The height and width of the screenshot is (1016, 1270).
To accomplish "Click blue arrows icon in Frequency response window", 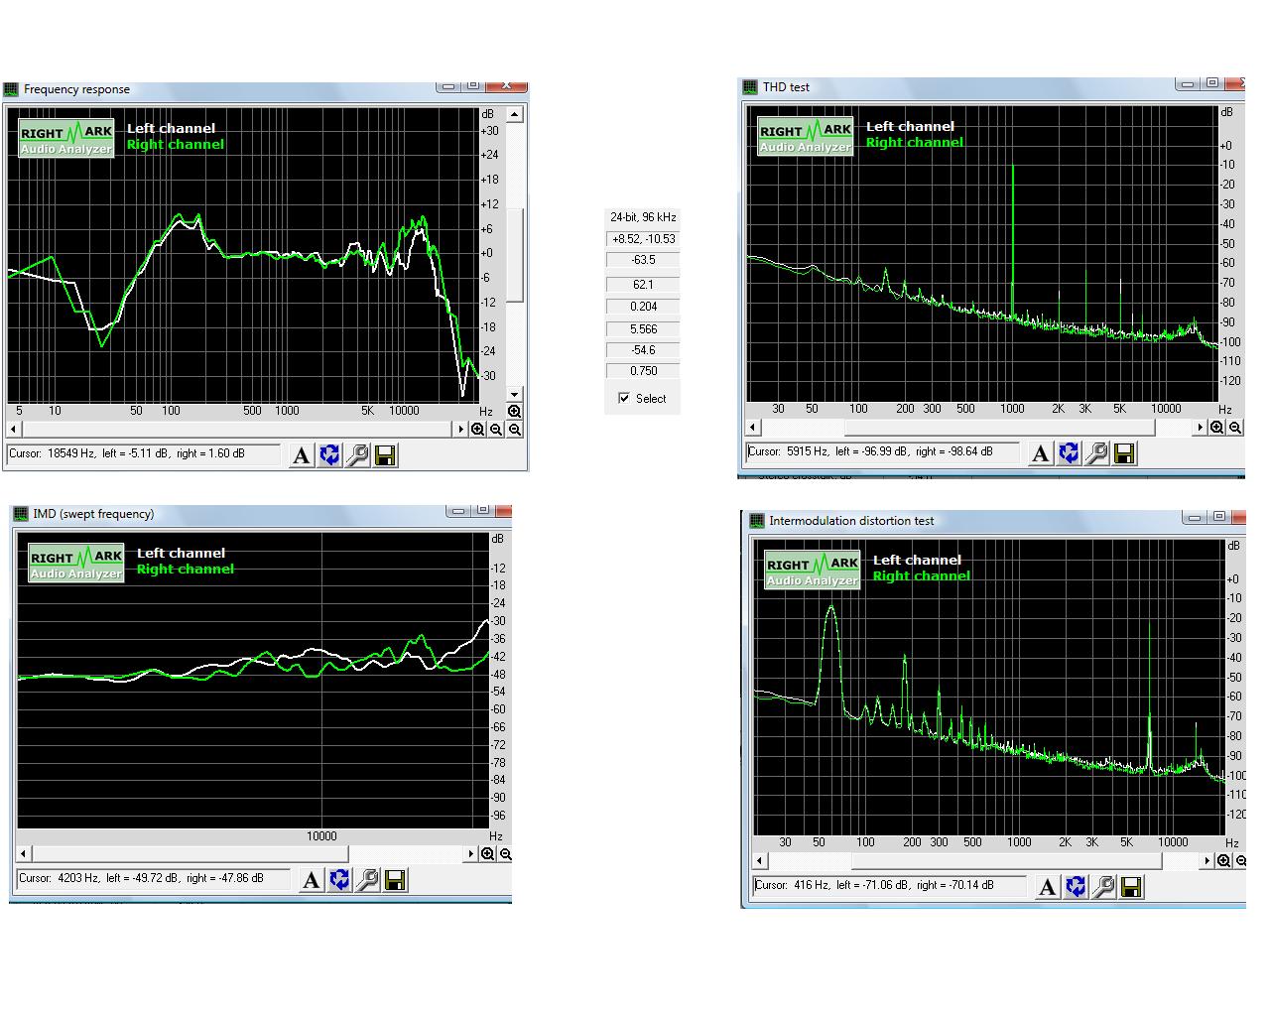I will click(x=329, y=455).
